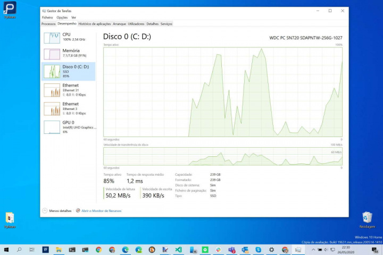Open the Opções menu
The height and width of the screenshot is (255, 383).
62,18
